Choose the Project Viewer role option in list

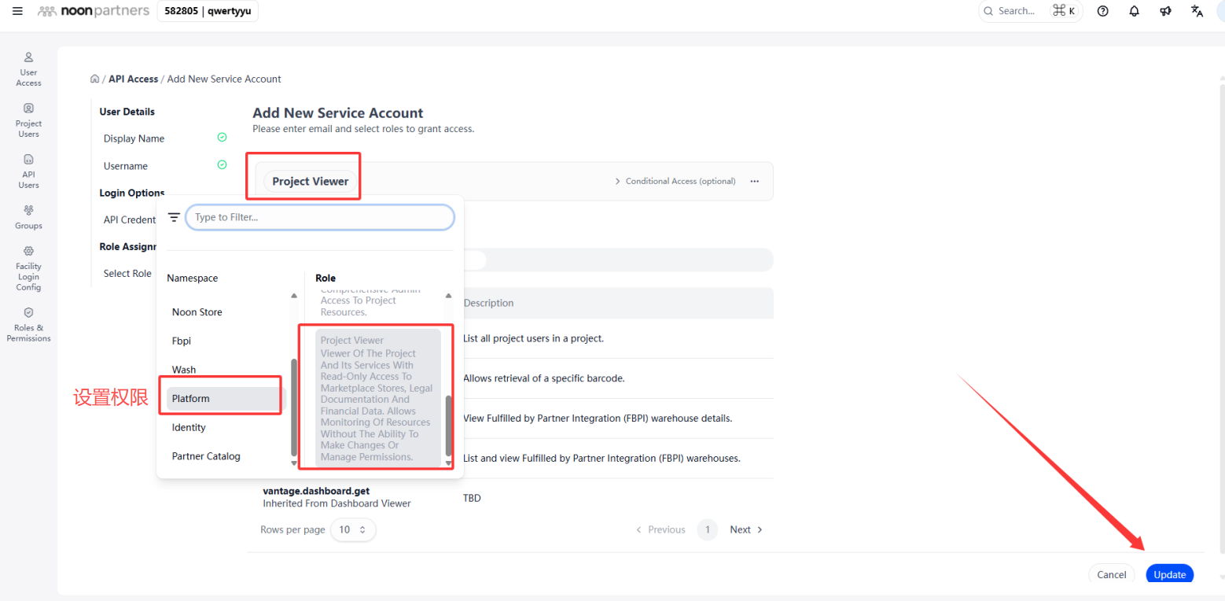(x=378, y=398)
